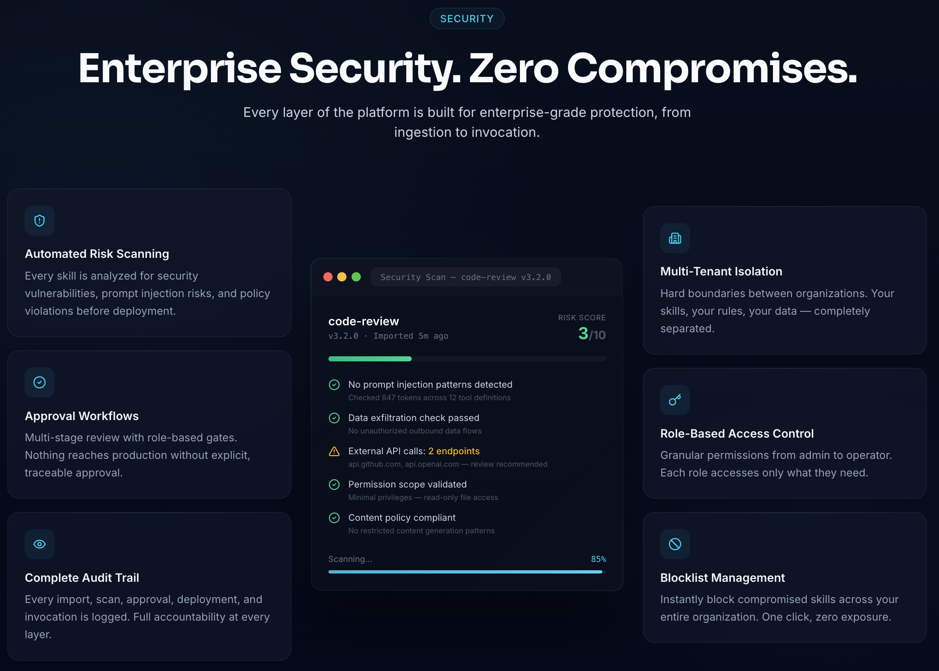Click the building icon above Multi-Tenant Isolation
This screenshot has height=671, width=939.
tap(675, 238)
